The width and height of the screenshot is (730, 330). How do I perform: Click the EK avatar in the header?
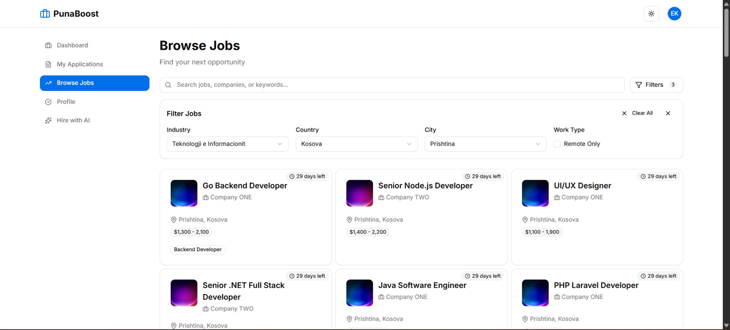point(674,13)
